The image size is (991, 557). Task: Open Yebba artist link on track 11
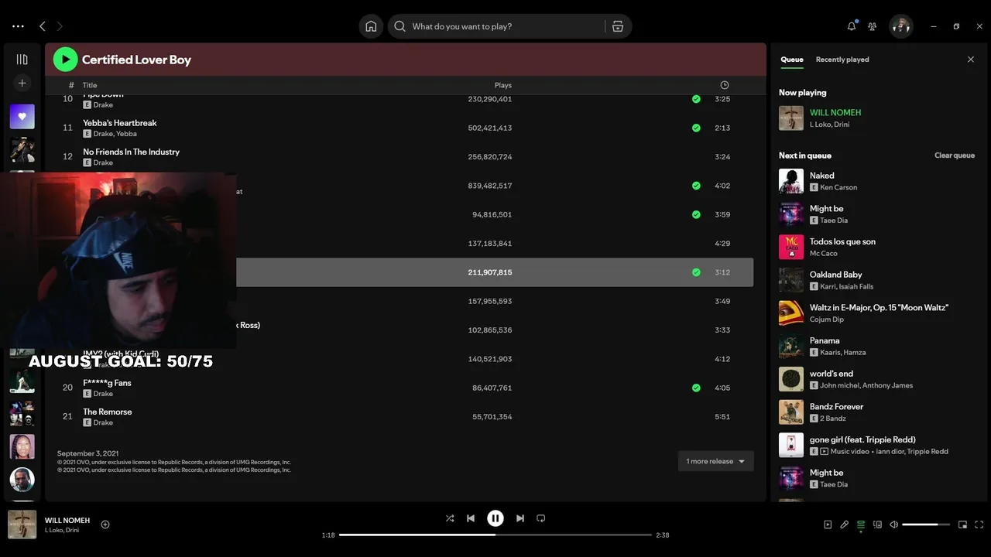click(x=126, y=134)
